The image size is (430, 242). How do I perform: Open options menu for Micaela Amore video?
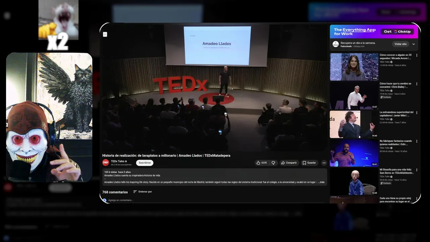(417, 55)
